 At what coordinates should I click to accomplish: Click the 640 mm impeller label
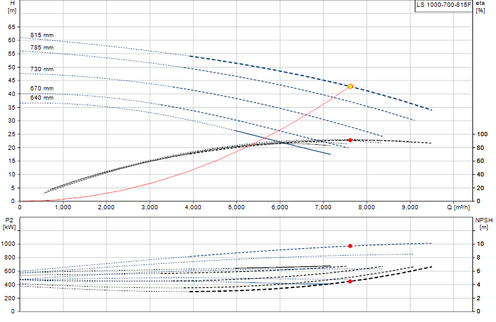click(42, 97)
